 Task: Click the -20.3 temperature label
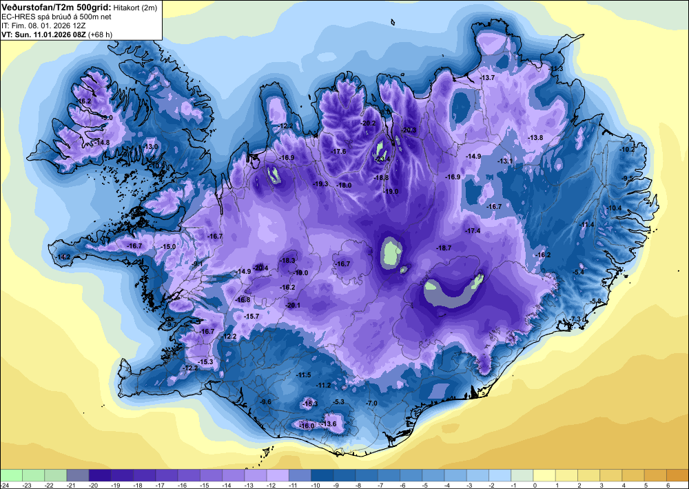409,130
